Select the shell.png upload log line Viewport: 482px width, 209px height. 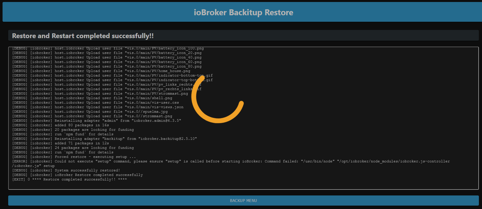coord(92,98)
